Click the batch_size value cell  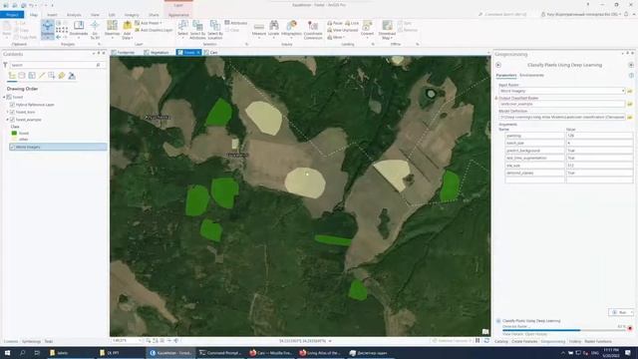click(x=599, y=144)
